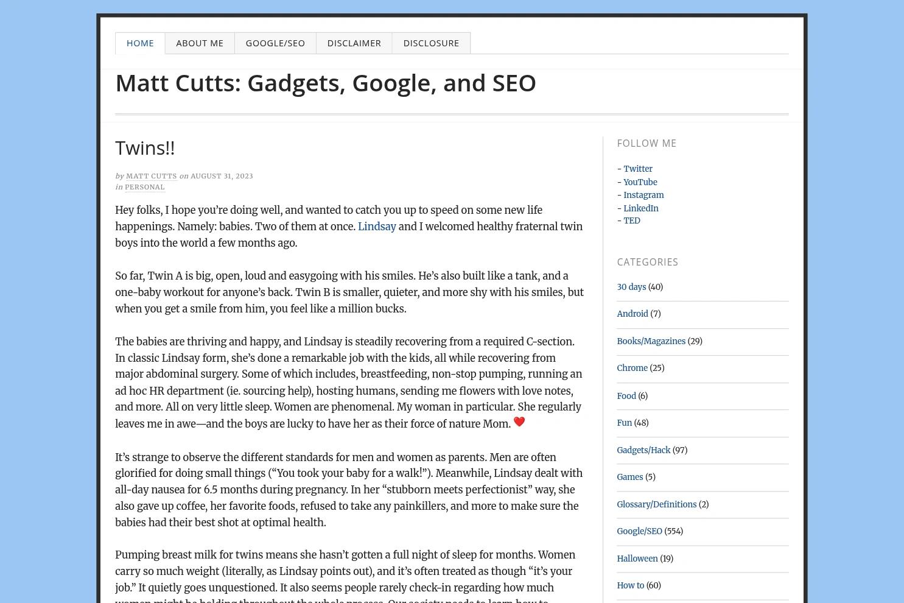View the DISCLOSURE page
The width and height of the screenshot is (904, 603).
point(431,43)
